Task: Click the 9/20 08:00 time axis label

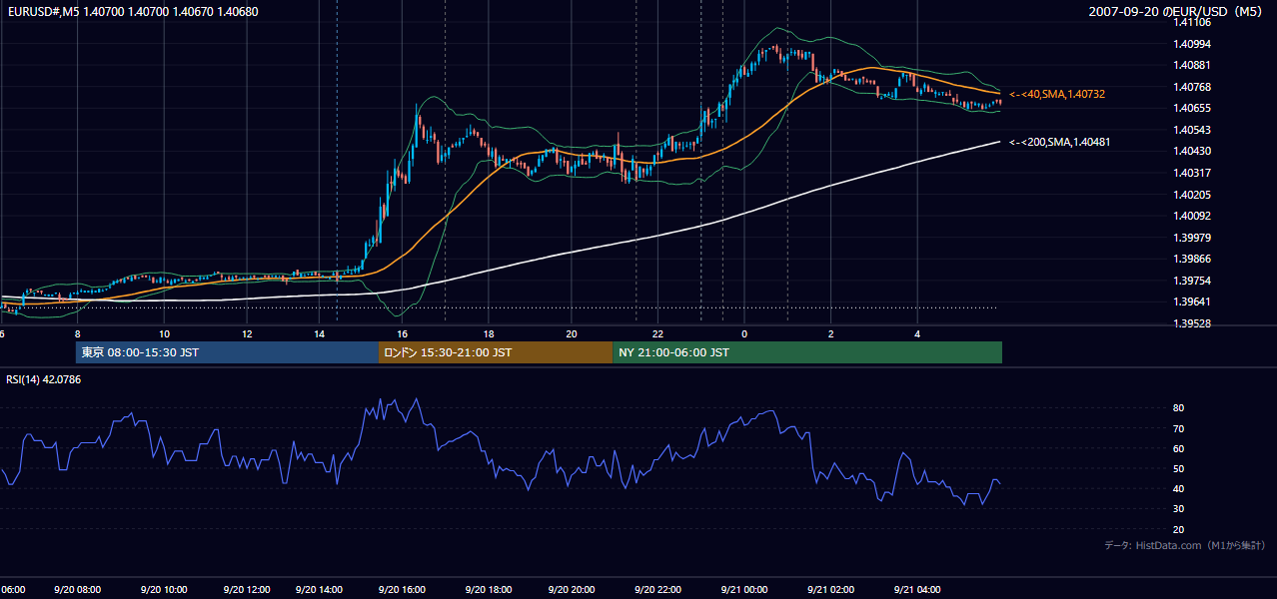Action: [77, 590]
